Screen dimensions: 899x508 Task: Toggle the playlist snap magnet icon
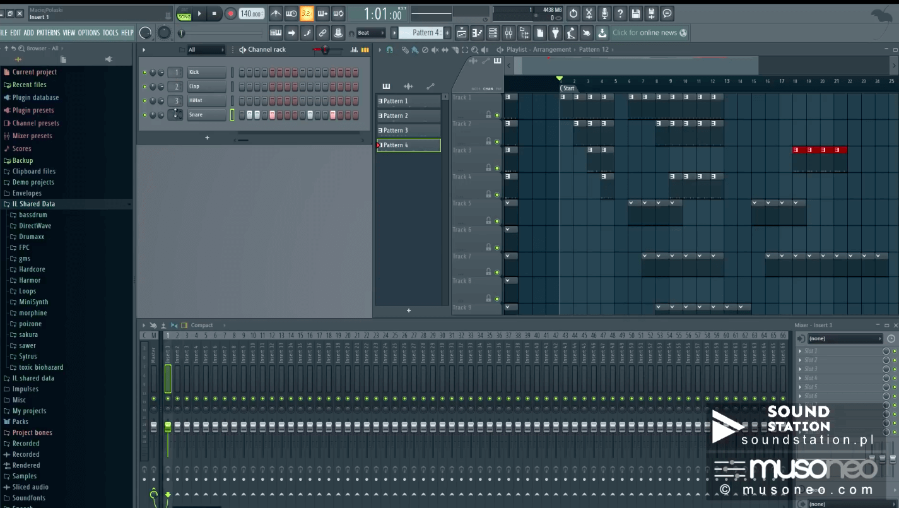[x=390, y=50]
